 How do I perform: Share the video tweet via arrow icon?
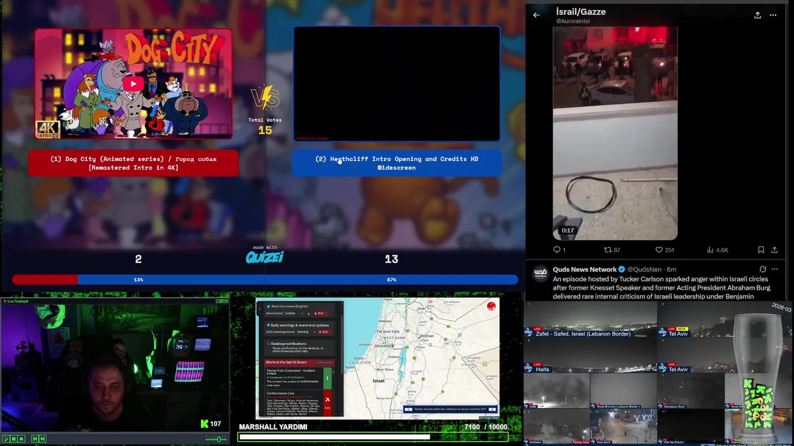coord(774,250)
